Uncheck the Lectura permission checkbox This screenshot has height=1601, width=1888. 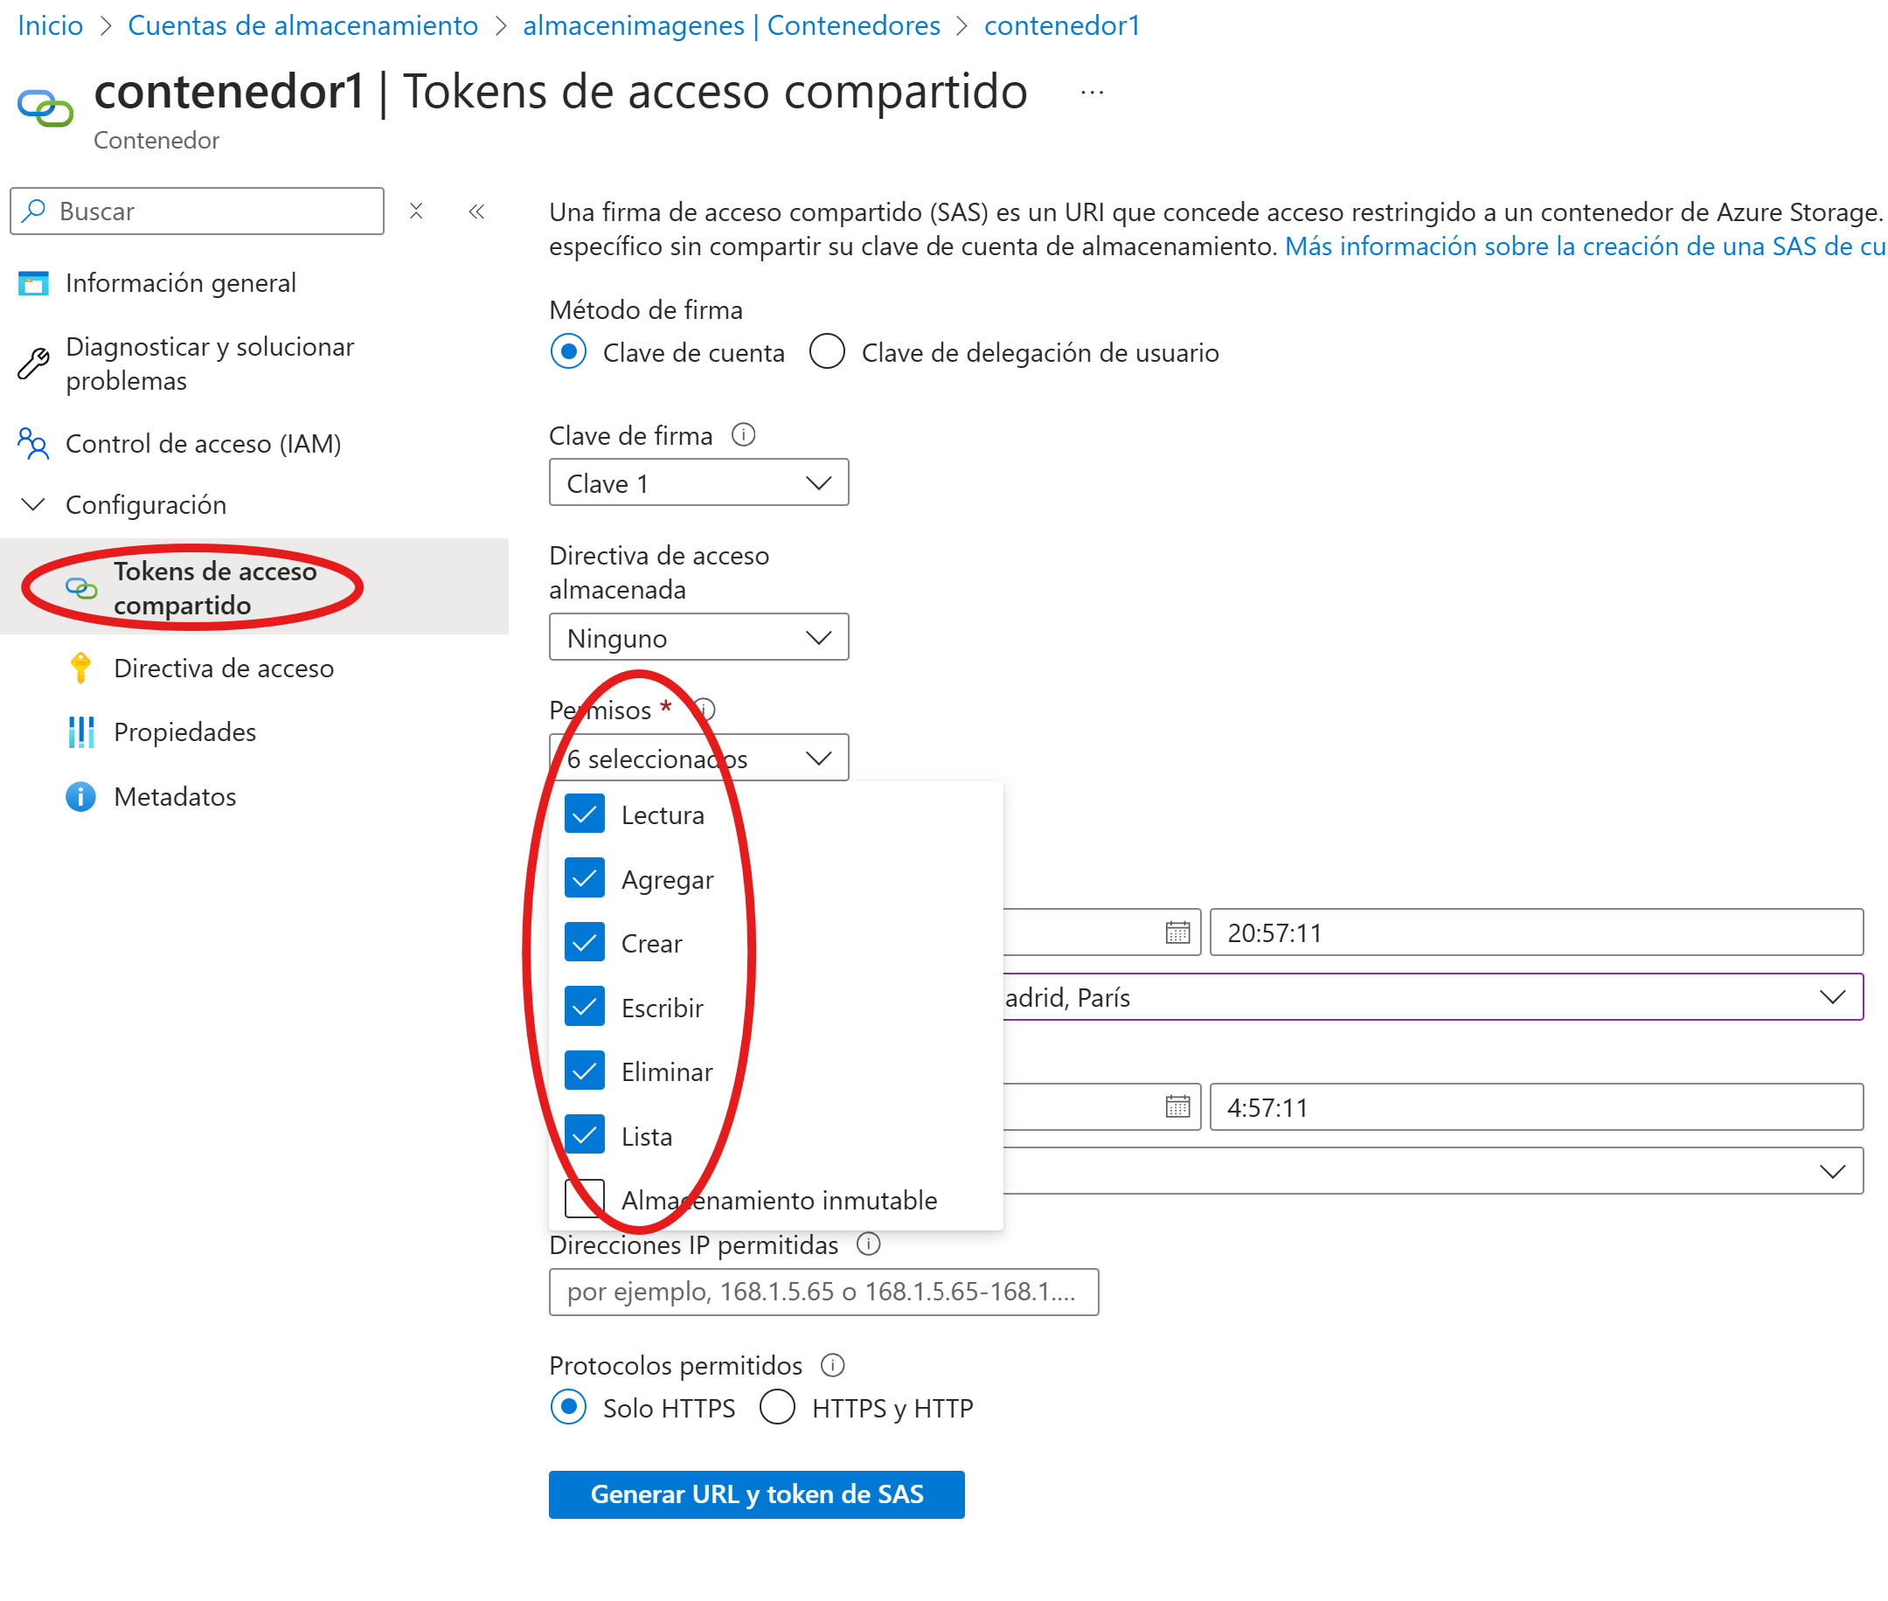(x=585, y=814)
